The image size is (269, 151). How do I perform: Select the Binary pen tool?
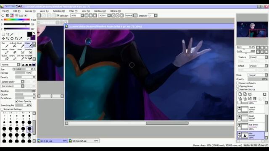coord(13,57)
